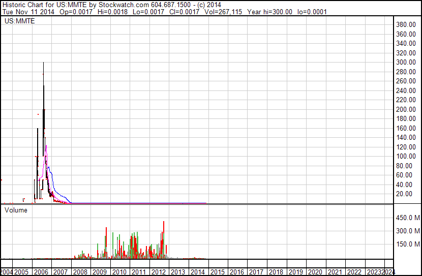The height and width of the screenshot is (276, 422).
Task: Click the 2006 year label on the time axis
Action: coord(41,272)
